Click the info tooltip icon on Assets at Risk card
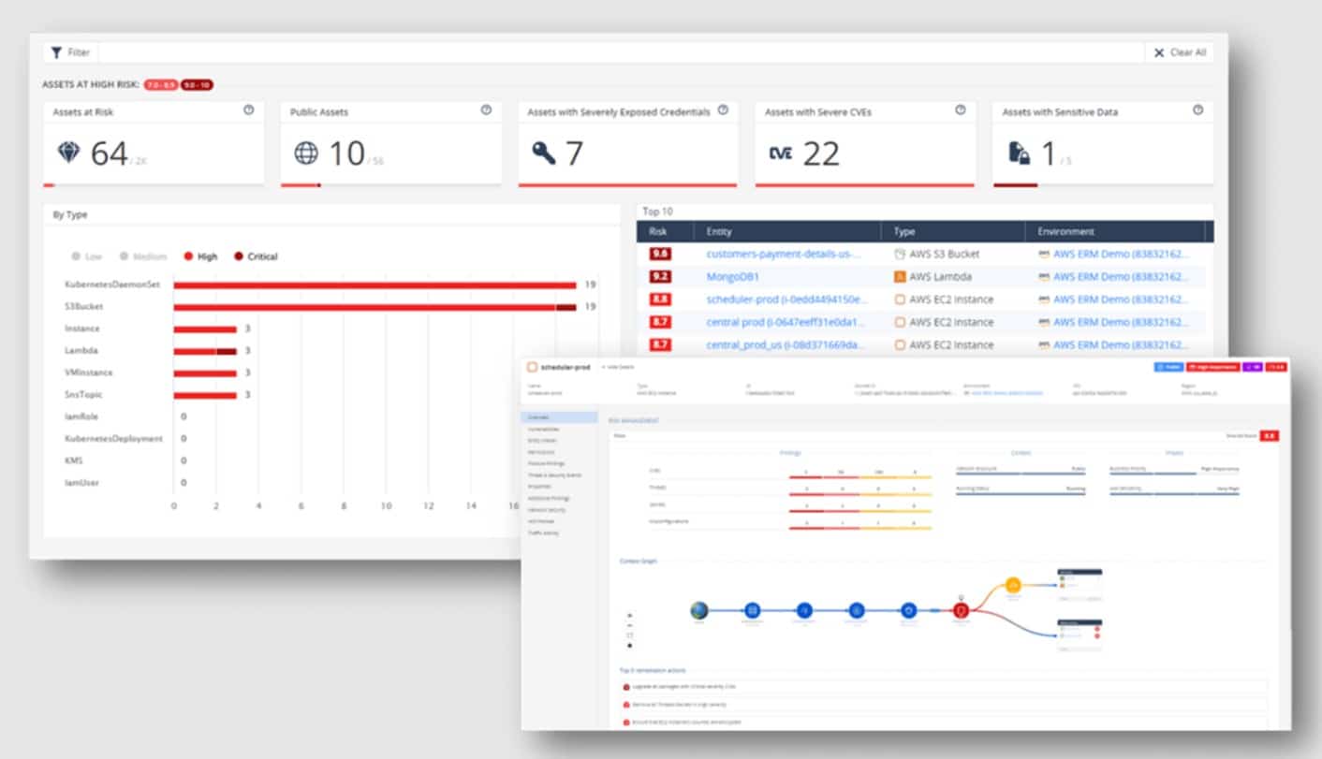The height and width of the screenshot is (759, 1322). click(245, 109)
